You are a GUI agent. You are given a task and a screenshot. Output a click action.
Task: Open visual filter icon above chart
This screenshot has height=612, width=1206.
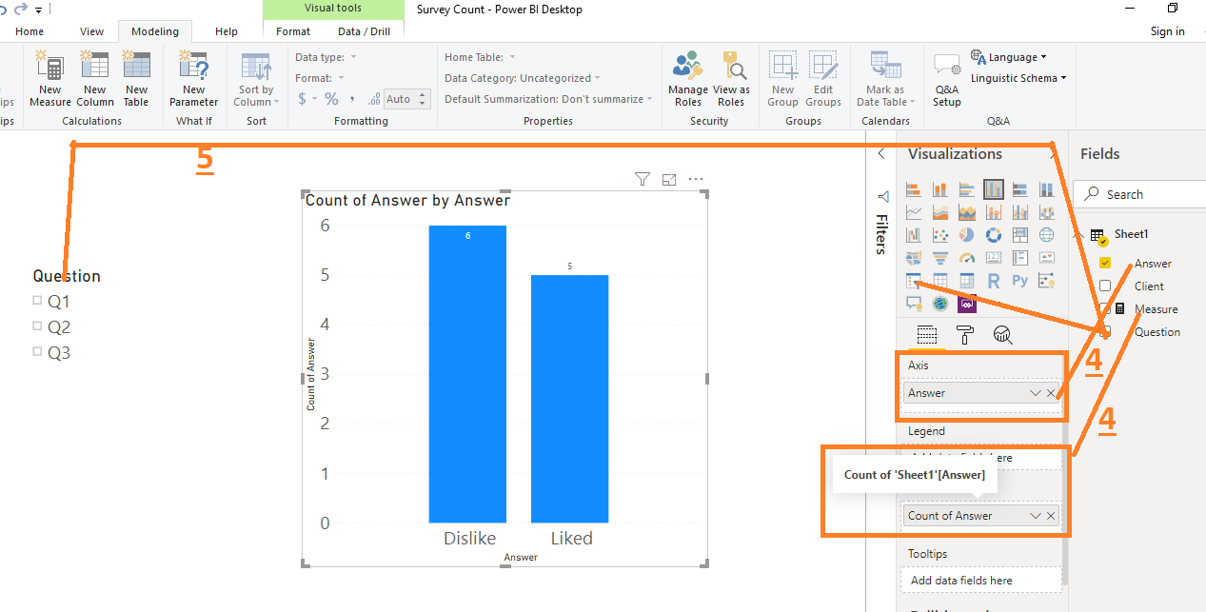[x=643, y=179]
